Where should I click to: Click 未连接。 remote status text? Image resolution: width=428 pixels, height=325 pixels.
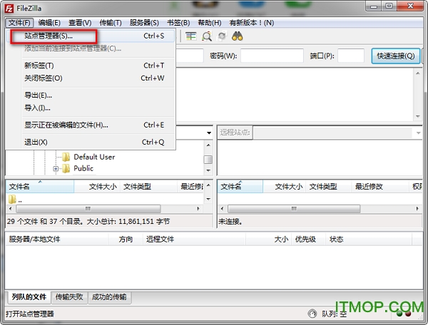click(230, 222)
